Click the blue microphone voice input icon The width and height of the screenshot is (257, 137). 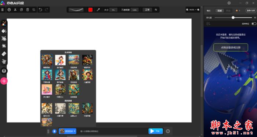pyautogui.click(x=54, y=131)
